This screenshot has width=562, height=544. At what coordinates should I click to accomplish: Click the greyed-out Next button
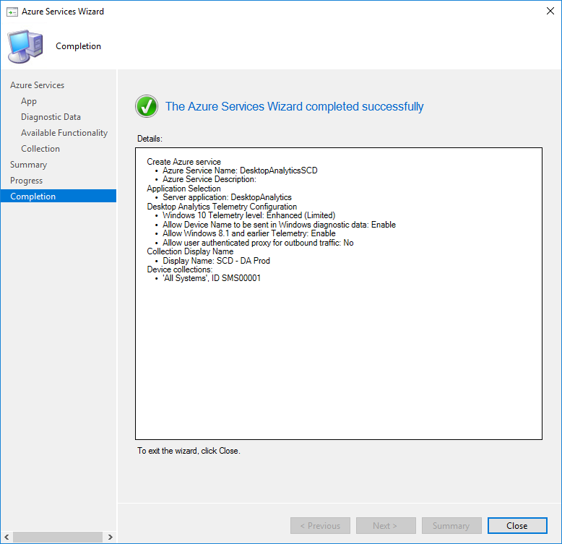click(386, 525)
